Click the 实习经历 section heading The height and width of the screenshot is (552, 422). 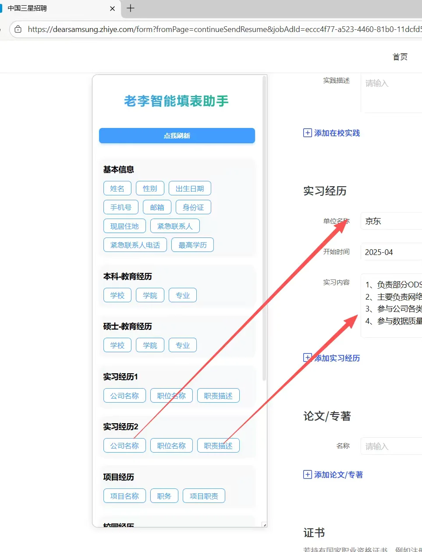[325, 191]
